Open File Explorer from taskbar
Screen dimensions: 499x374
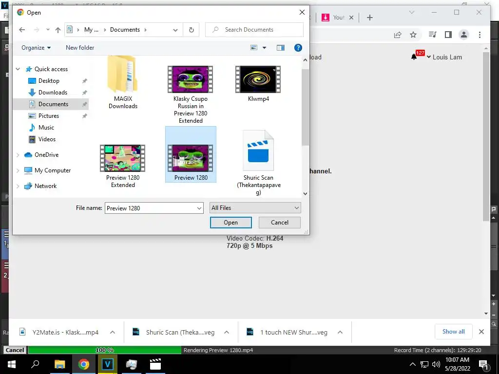coord(59,364)
